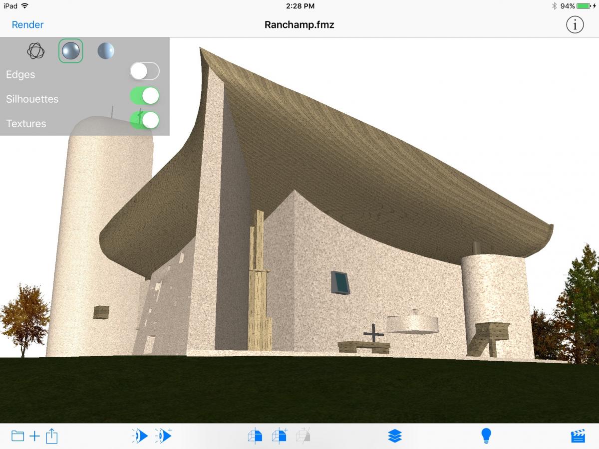Open the share export icon

click(x=52, y=436)
